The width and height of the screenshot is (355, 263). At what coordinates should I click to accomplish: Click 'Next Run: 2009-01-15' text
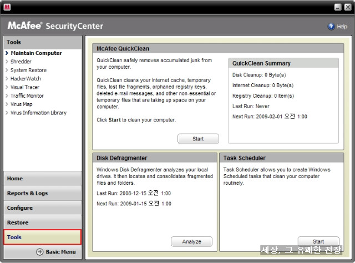point(134,204)
